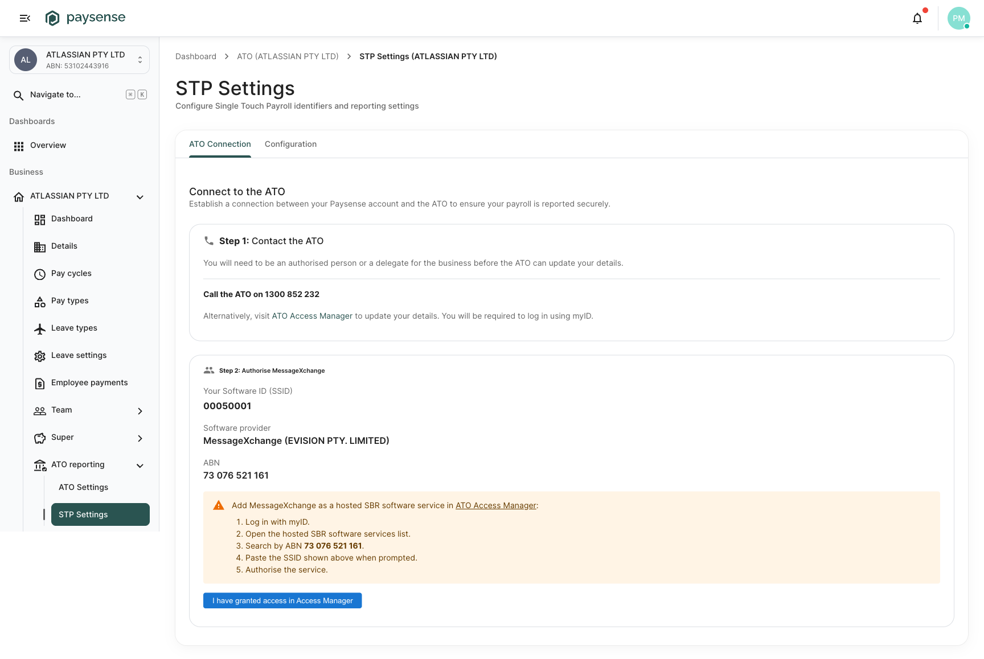This screenshot has height=659, width=984.
Task: Click the orange warning triangle icon
Action: pyautogui.click(x=219, y=505)
